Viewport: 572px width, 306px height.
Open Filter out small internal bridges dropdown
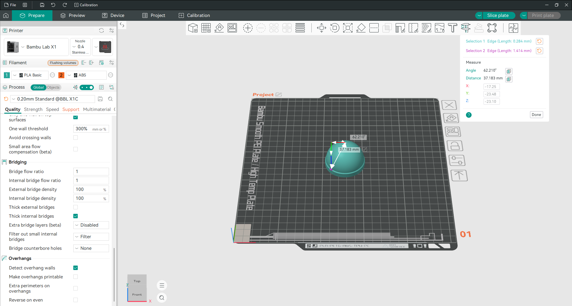coord(91,237)
